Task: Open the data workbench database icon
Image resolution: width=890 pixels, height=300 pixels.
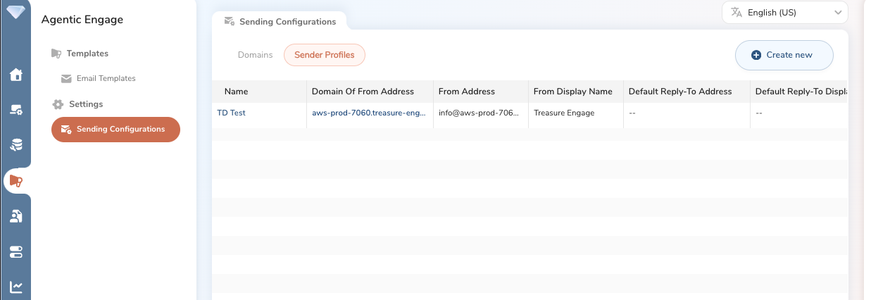Action: [15, 145]
